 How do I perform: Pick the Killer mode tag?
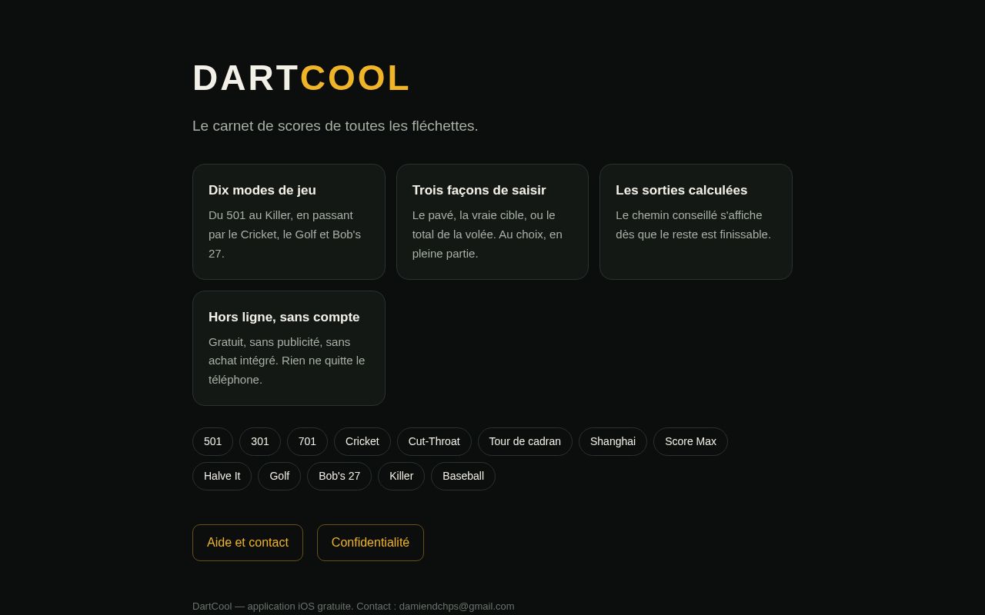point(401,476)
